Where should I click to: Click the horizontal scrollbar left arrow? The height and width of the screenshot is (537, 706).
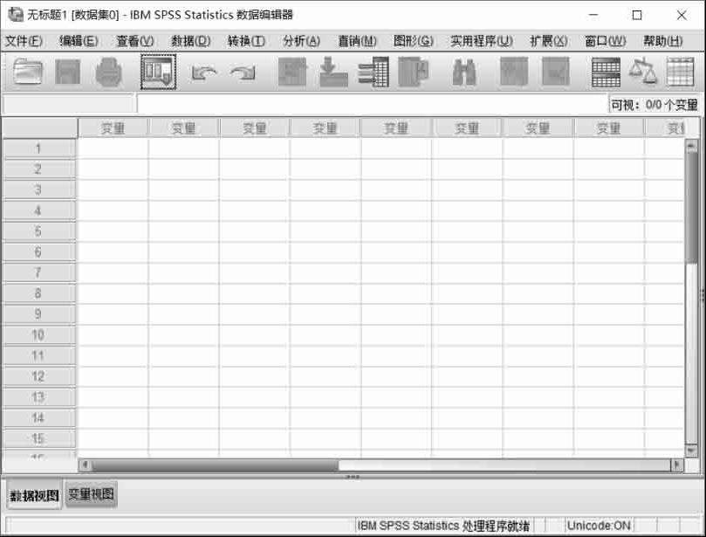click(x=85, y=465)
